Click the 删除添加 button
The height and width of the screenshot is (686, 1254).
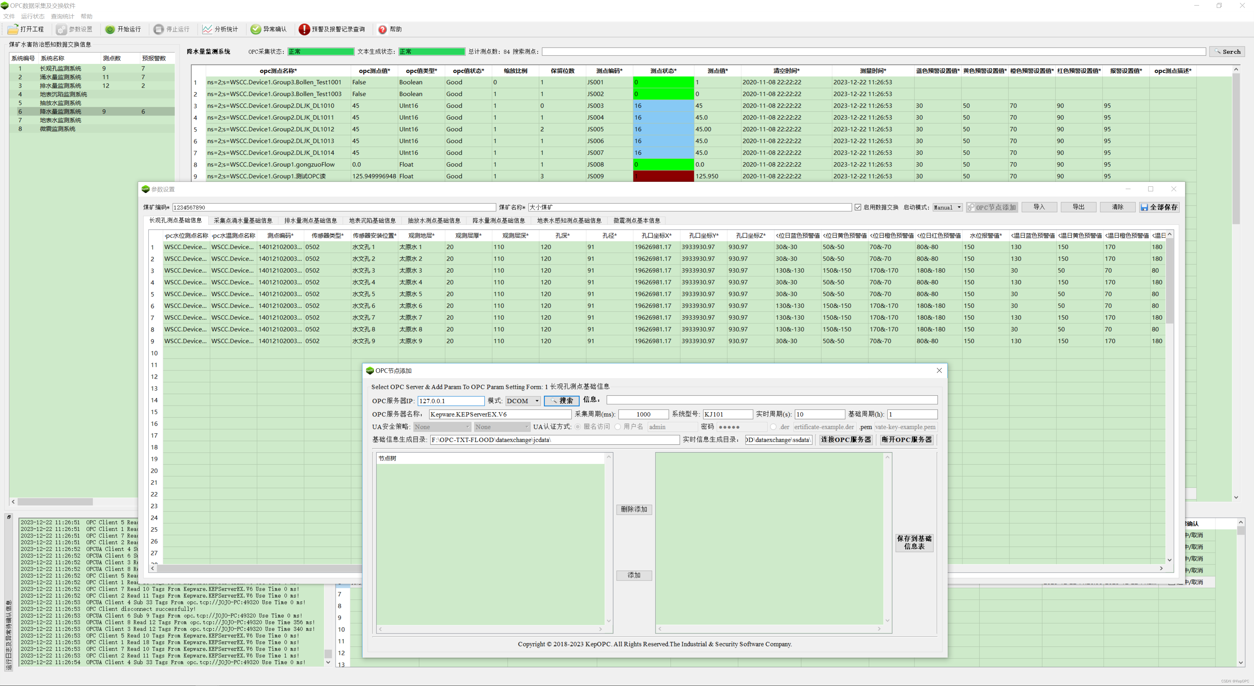coord(634,509)
